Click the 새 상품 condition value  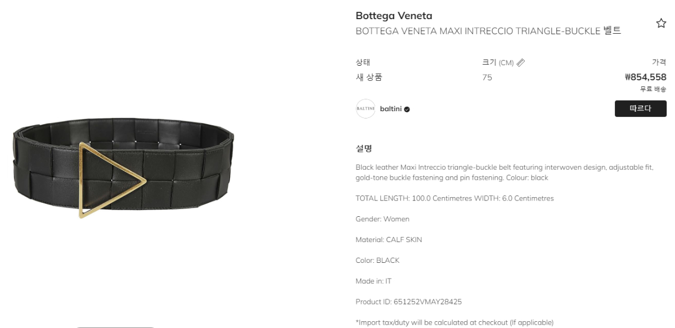coord(369,78)
